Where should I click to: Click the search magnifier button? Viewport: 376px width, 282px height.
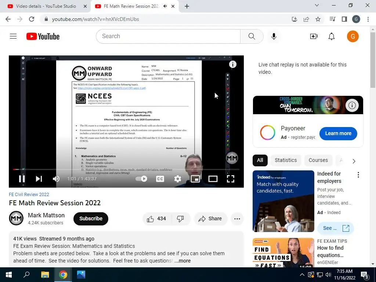coord(252,36)
